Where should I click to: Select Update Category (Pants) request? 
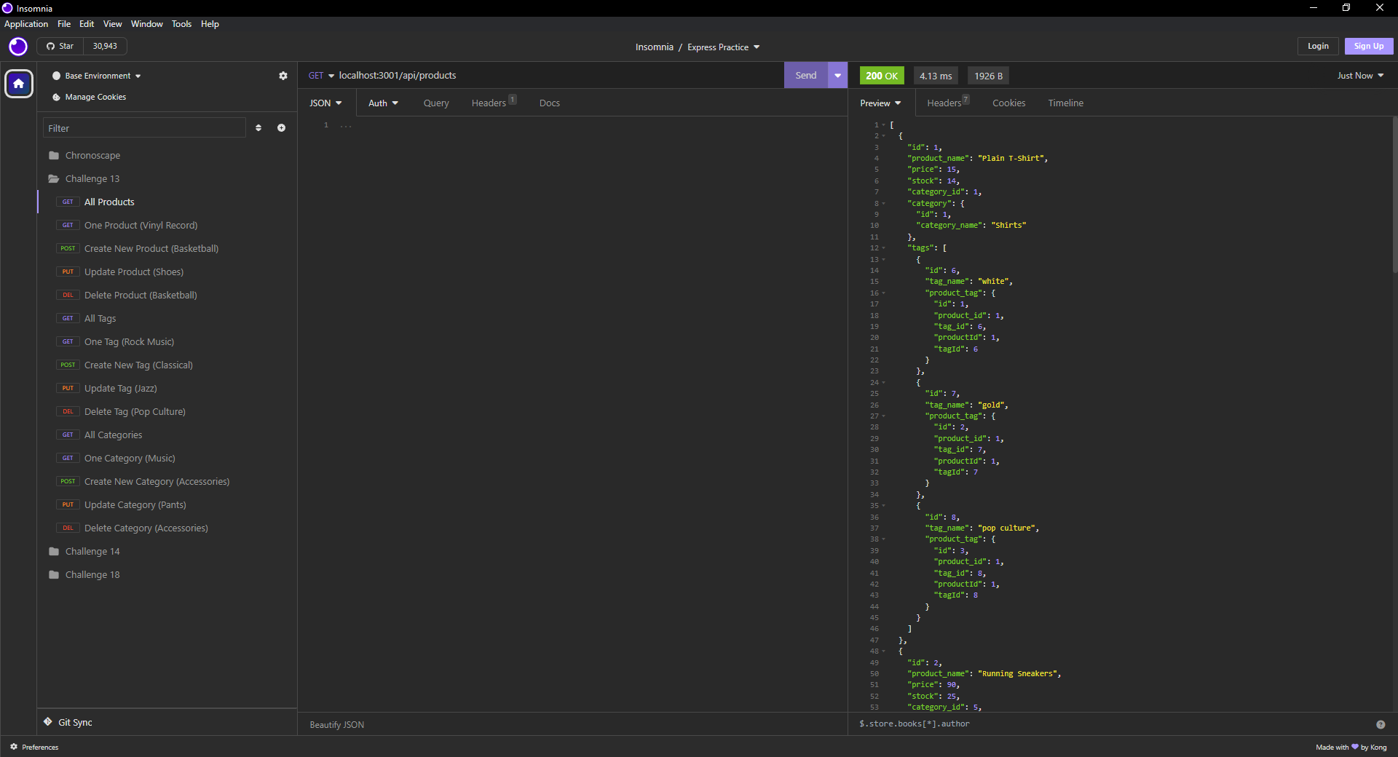point(167,505)
